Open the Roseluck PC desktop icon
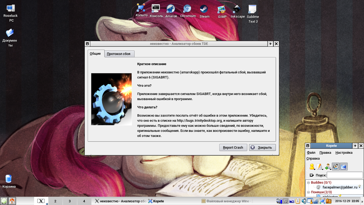 (x=10, y=13)
